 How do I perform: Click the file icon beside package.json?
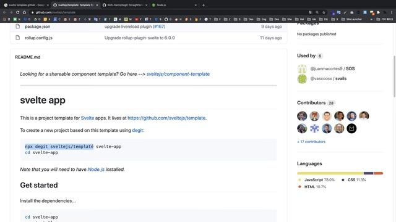click(18, 26)
